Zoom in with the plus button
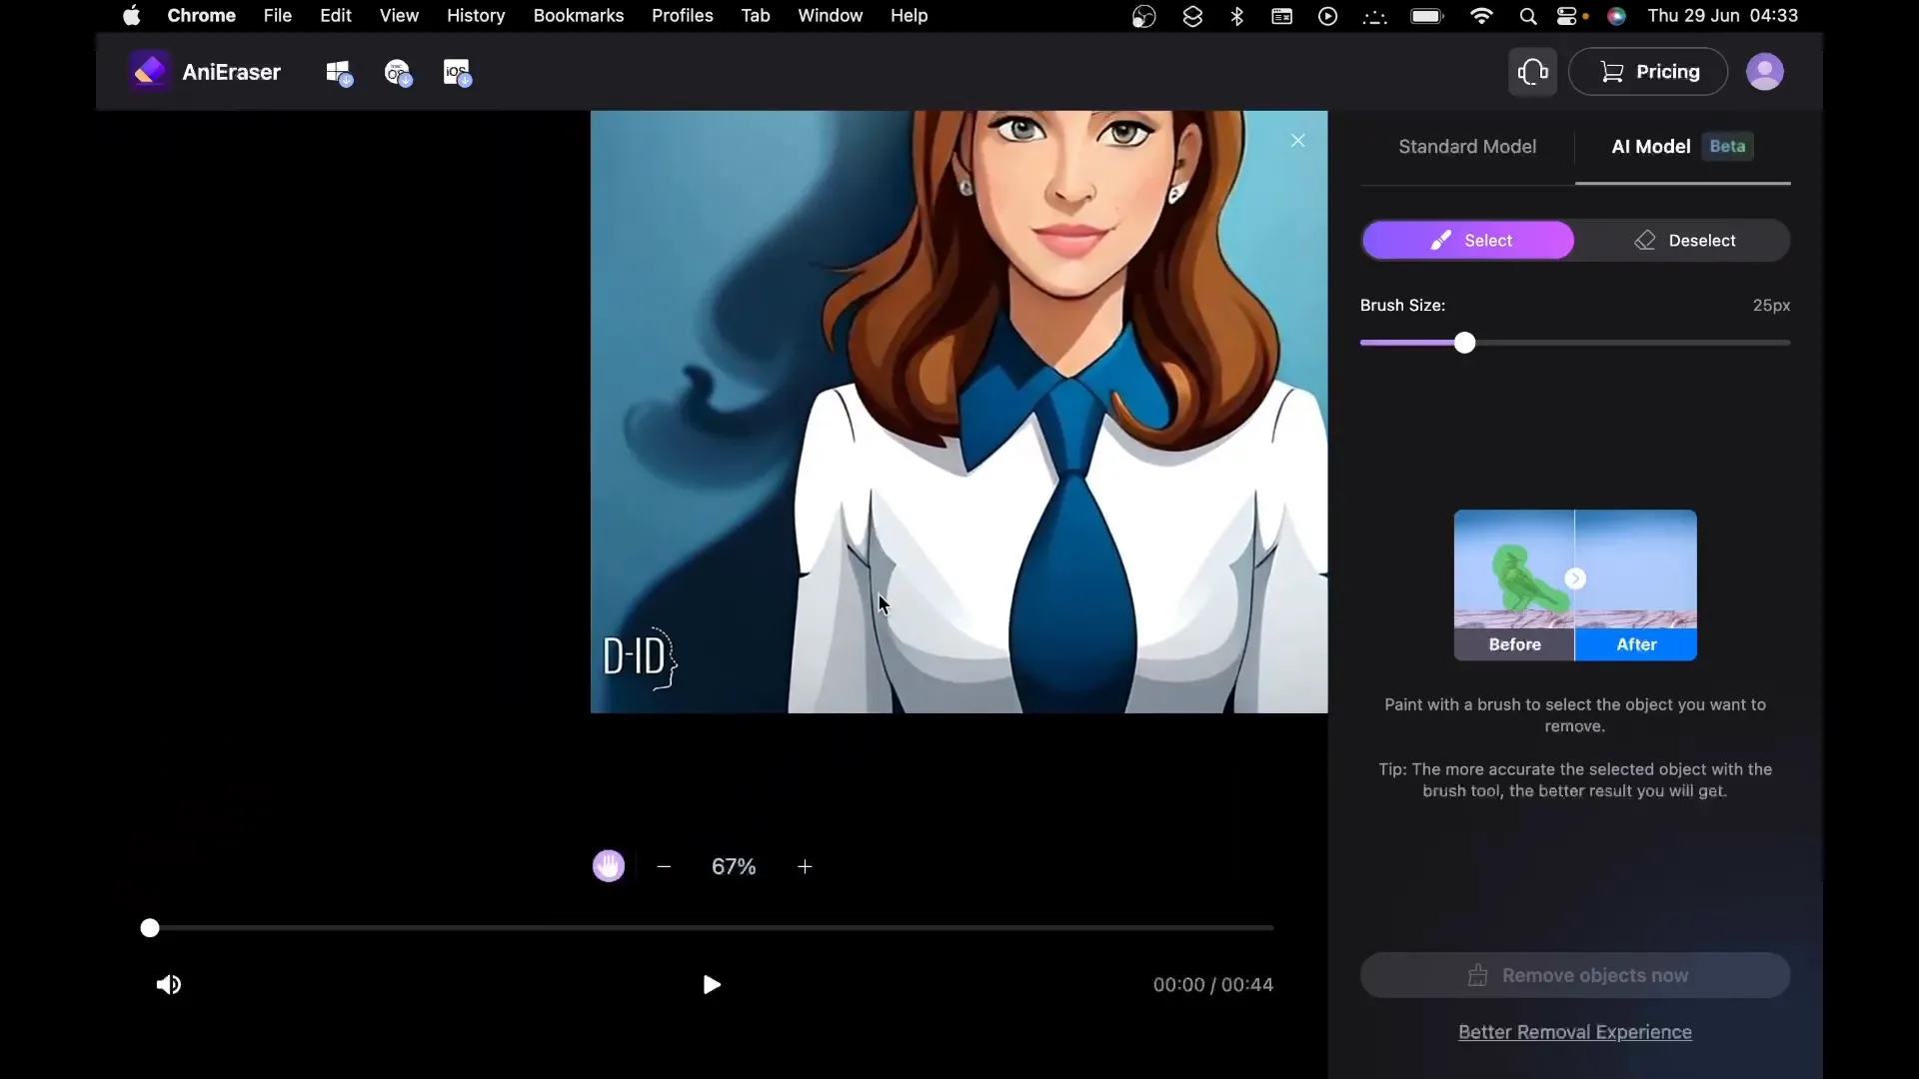 [x=805, y=866]
